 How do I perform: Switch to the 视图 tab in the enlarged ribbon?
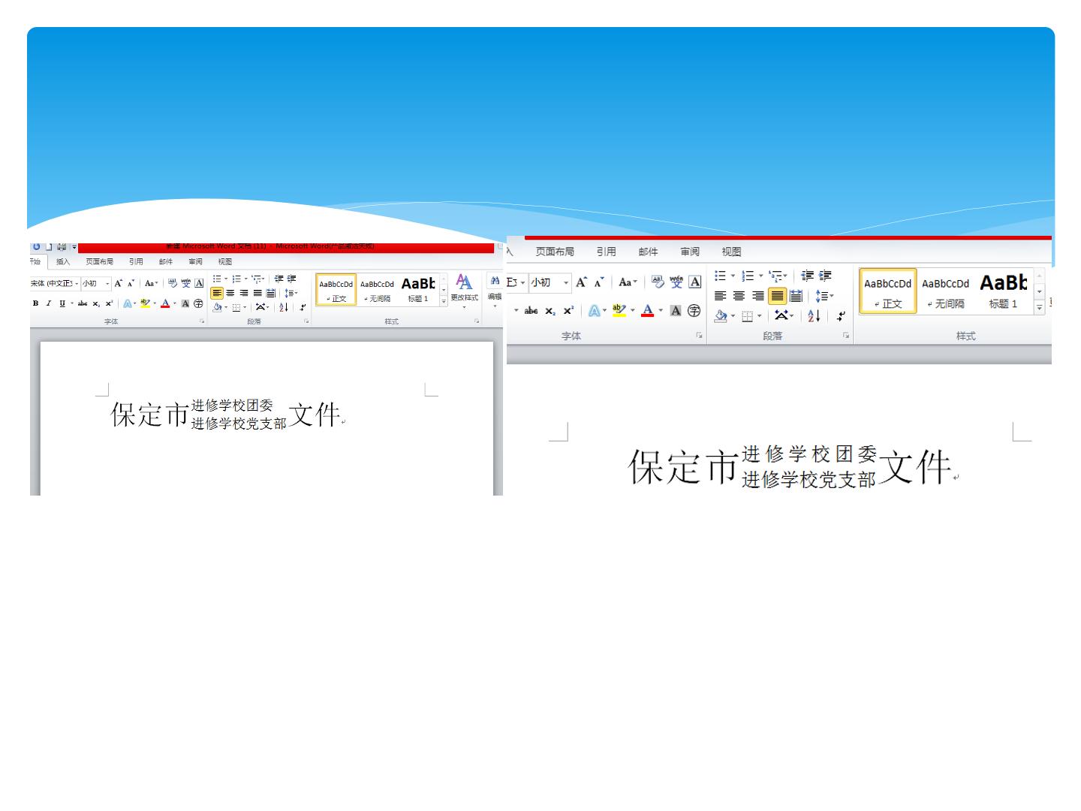point(731,252)
